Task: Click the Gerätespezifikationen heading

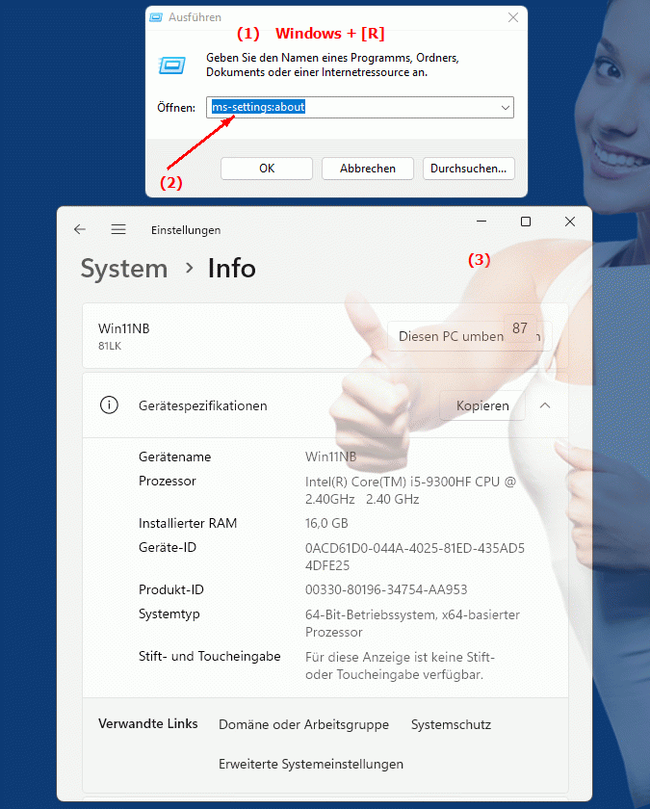Action: point(203,406)
